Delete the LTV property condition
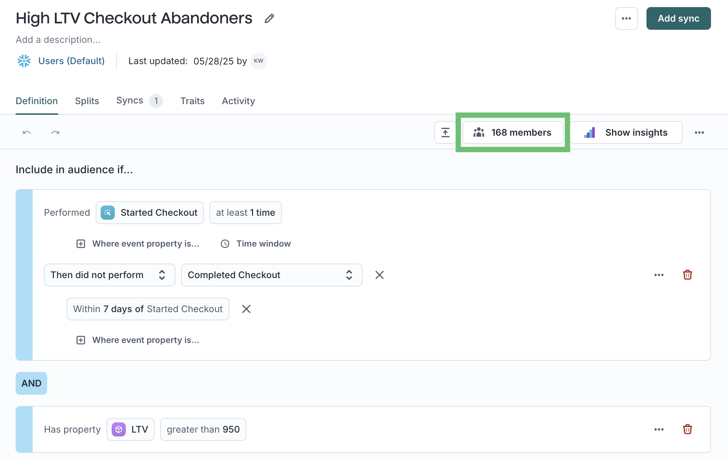The image size is (728, 462). tap(688, 429)
